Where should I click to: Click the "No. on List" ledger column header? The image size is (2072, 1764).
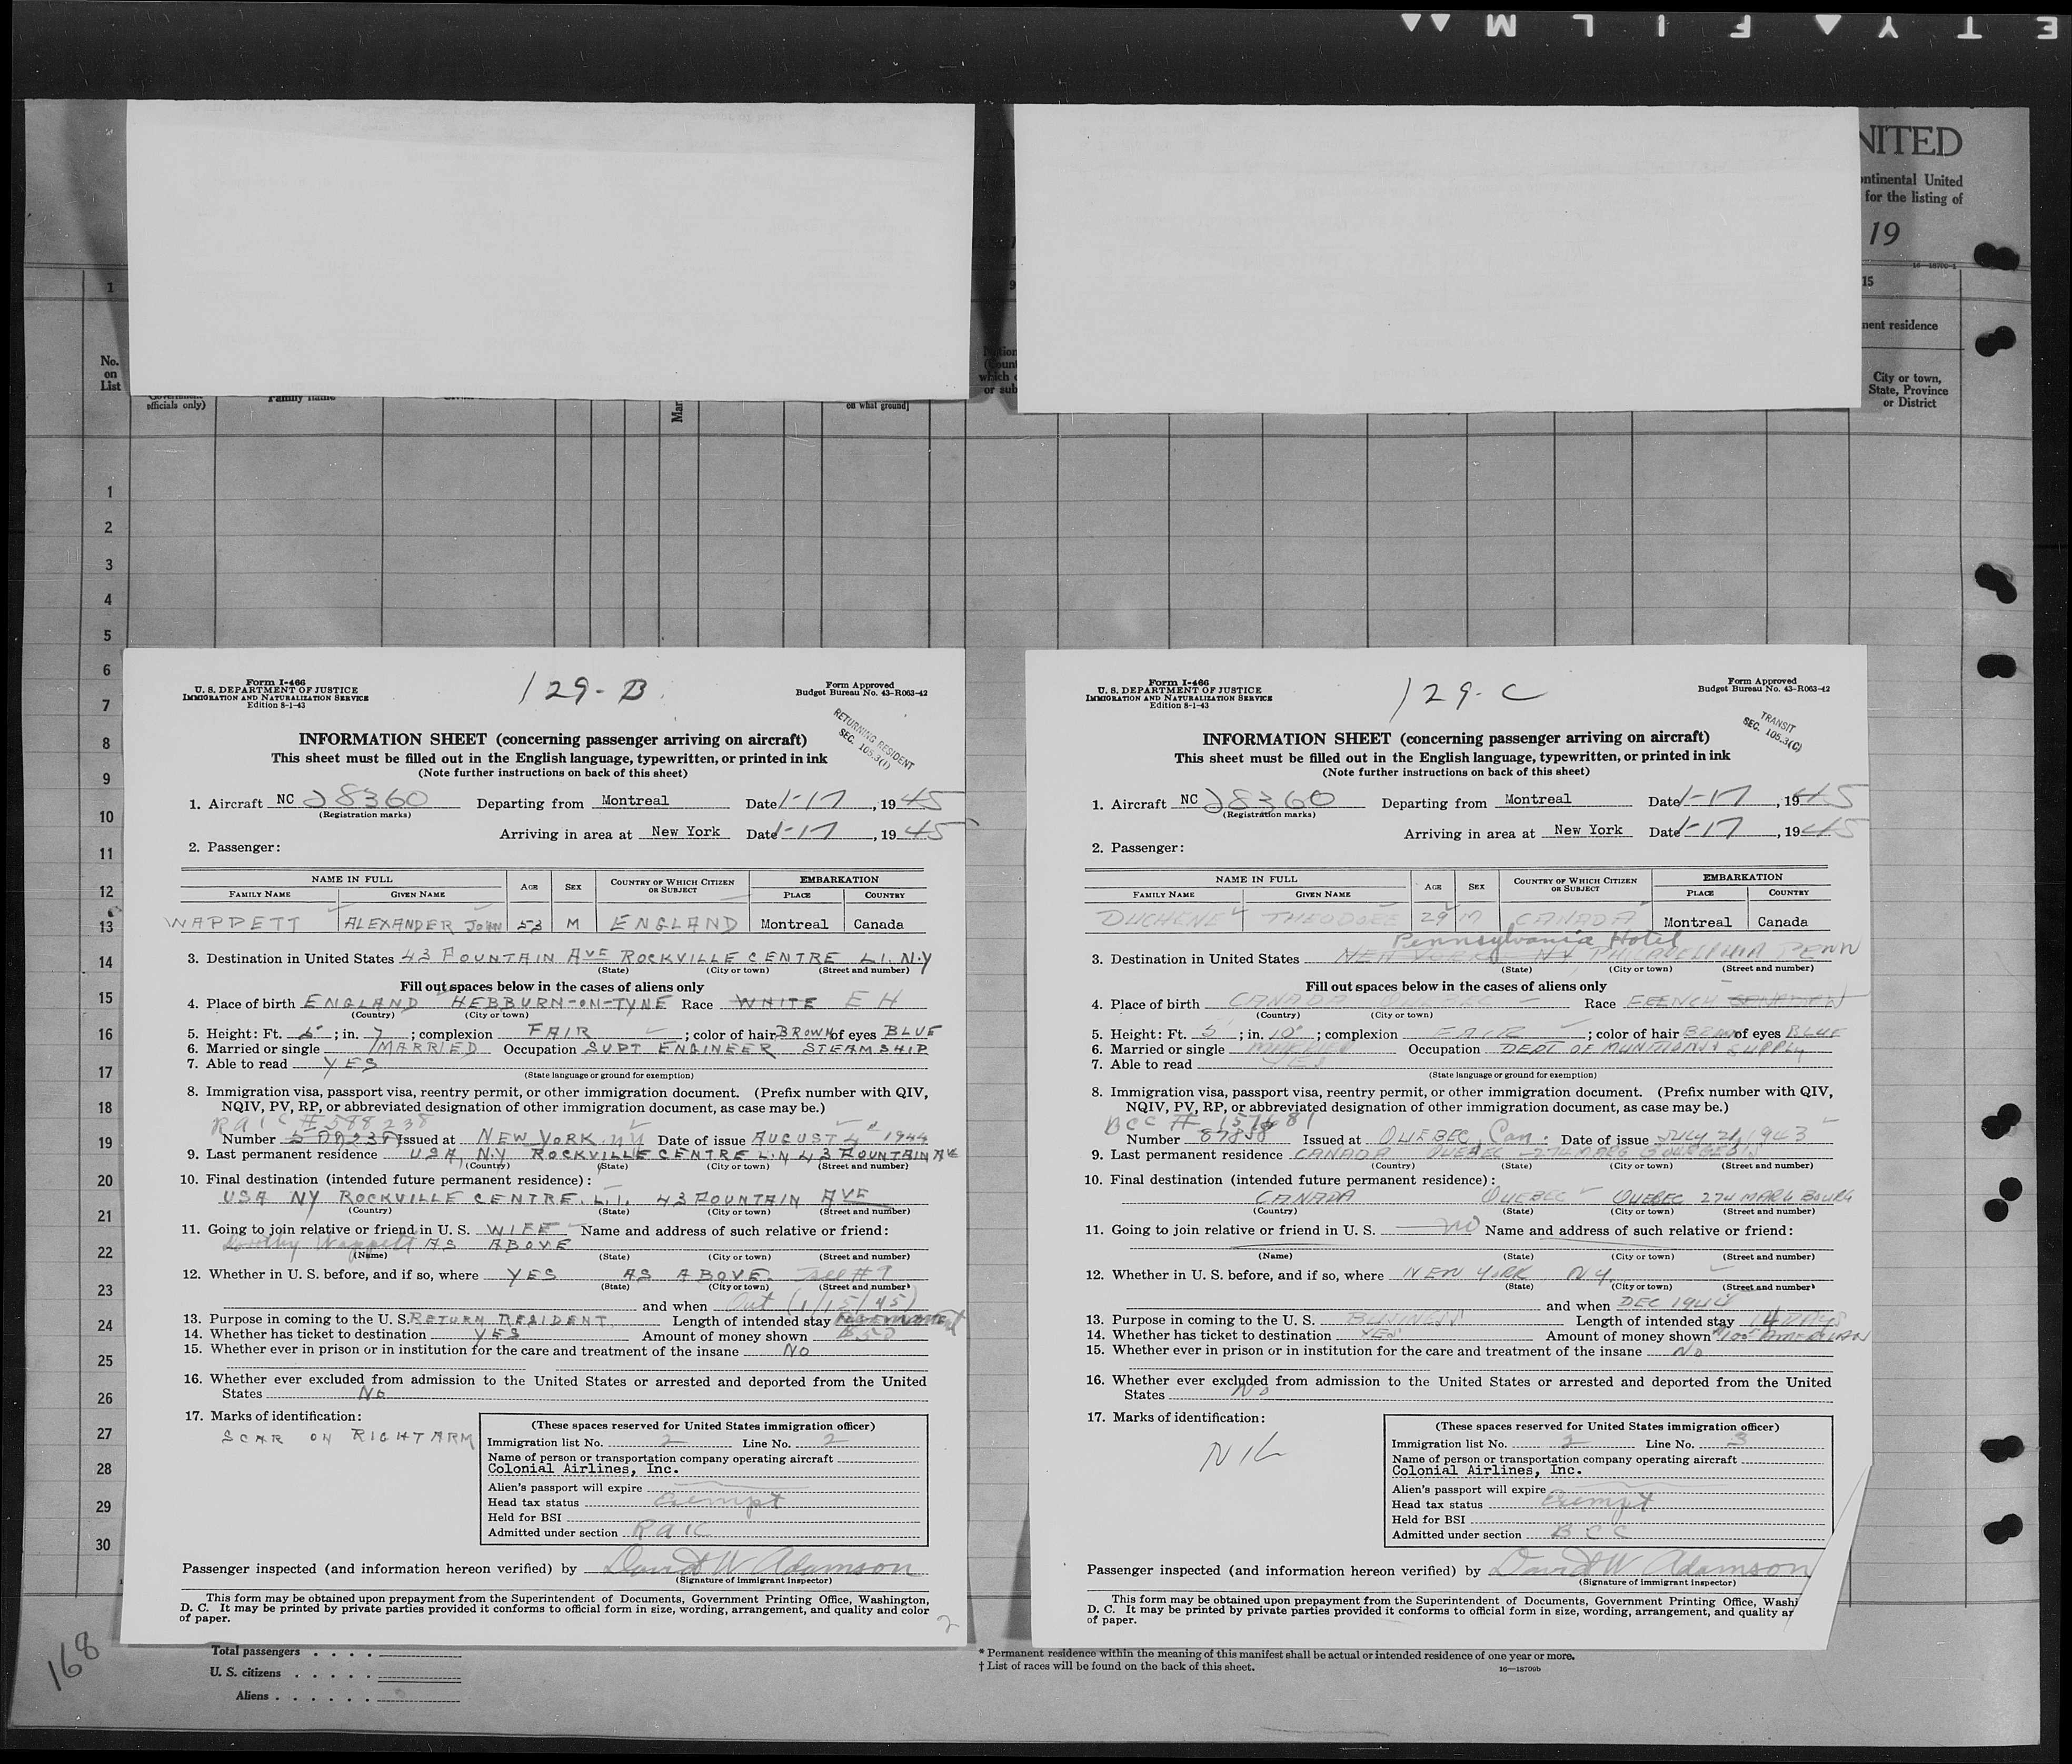109,373
